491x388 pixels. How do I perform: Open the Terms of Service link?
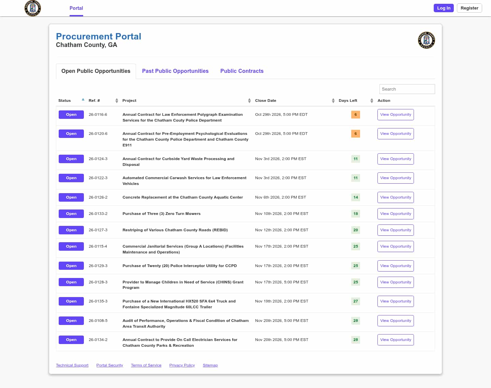coord(146,365)
